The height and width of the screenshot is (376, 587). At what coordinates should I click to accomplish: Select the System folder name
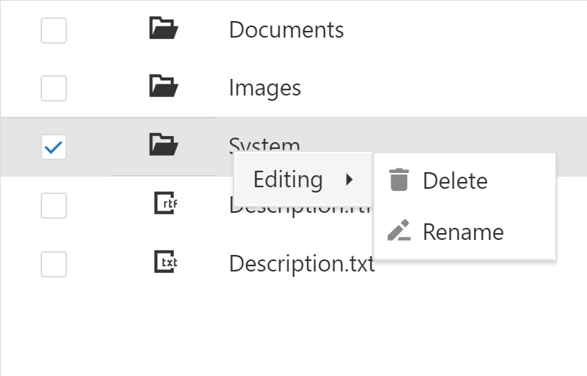tap(264, 144)
